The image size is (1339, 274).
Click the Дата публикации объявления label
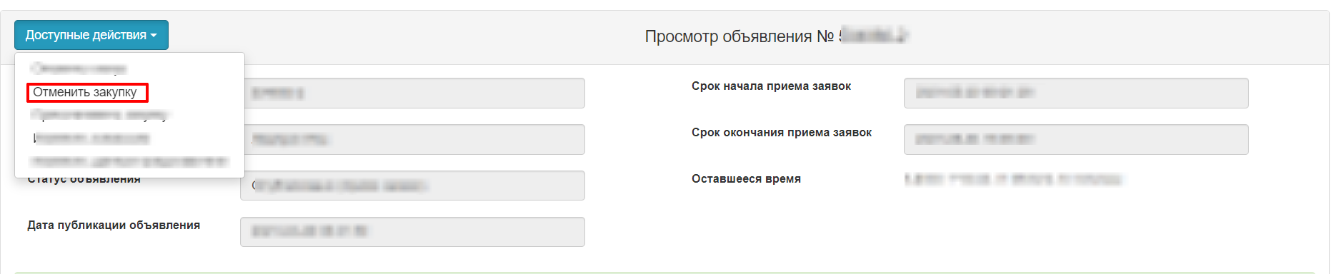pos(114,225)
